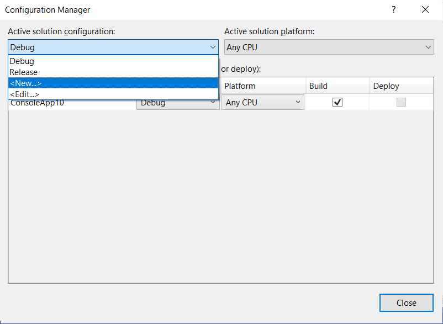Uncheck the Build checkbox for ConsoleApp10
The width and height of the screenshot is (443, 324).
pos(337,102)
